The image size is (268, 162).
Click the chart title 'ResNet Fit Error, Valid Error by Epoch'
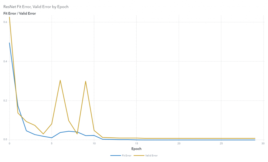(36, 7)
